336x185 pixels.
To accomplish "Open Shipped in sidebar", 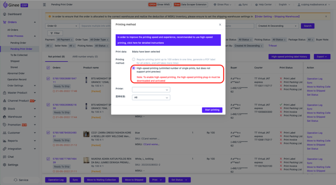I will 15,61.
